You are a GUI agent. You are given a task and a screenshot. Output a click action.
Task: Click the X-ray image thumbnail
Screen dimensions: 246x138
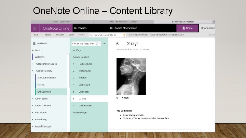pos(131,76)
